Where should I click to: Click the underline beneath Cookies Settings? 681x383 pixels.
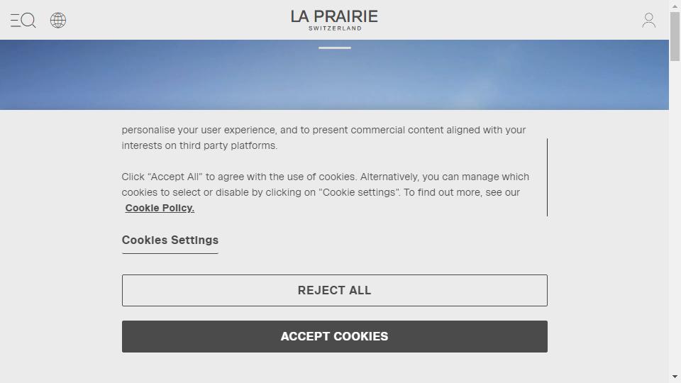170,253
